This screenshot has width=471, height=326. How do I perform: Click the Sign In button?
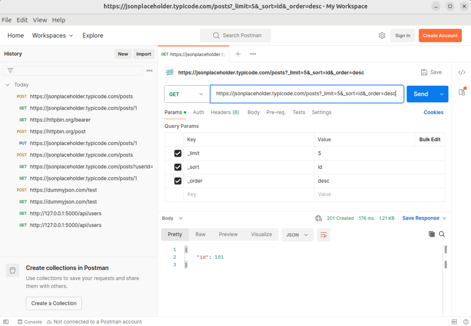402,35
